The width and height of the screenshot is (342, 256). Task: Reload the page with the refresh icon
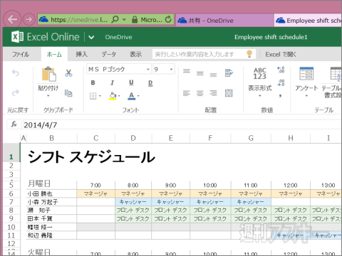(168, 19)
